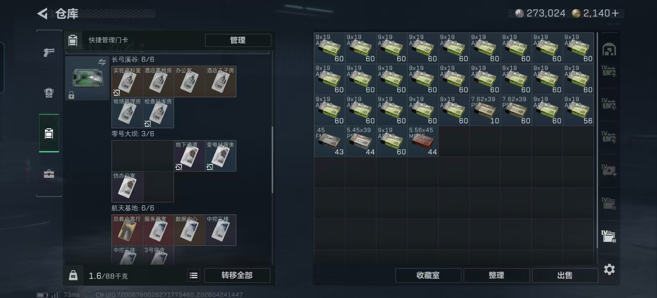Open the highlighted IV storage folder icon
The width and height of the screenshot is (657, 298).
pyautogui.click(x=609, y=236)
